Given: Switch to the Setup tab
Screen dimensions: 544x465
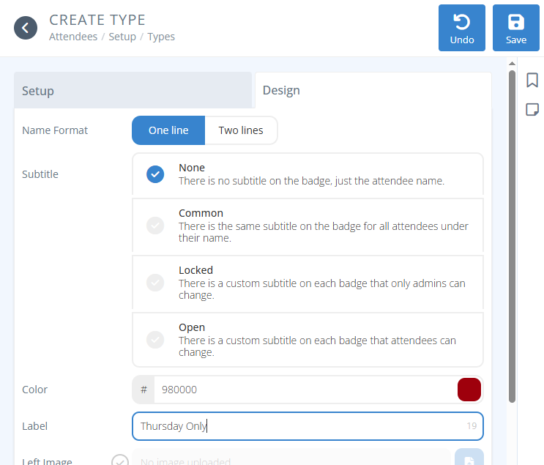Looking at the screenshot, I should 133,90.
